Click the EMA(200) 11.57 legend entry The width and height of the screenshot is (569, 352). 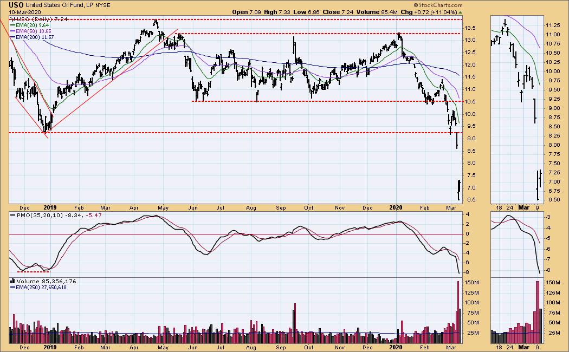coord(32,37)
